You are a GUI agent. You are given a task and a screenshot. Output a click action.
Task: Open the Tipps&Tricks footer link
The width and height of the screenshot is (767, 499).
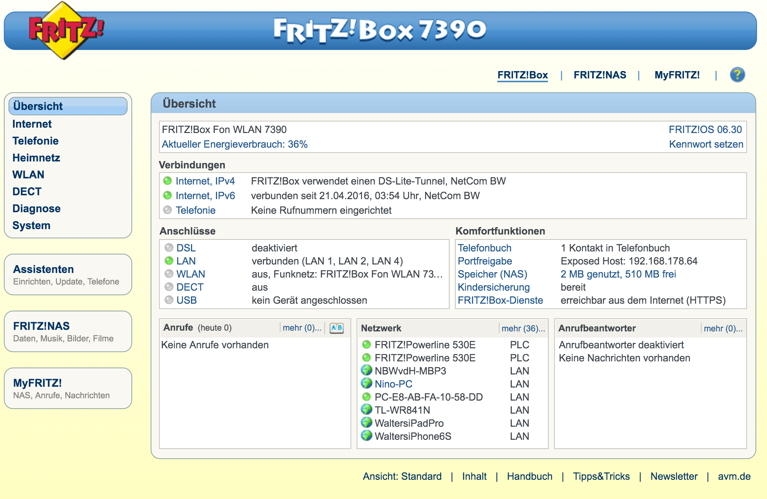point(601,476)
